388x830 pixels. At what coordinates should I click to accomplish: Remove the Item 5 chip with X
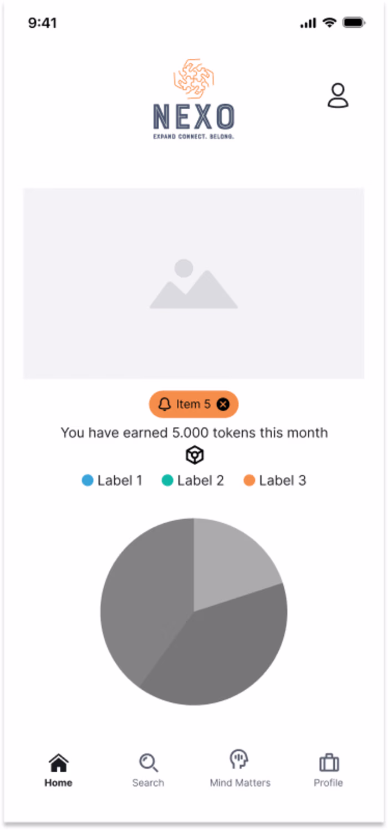pyautogui.click(x=223, y=404)
